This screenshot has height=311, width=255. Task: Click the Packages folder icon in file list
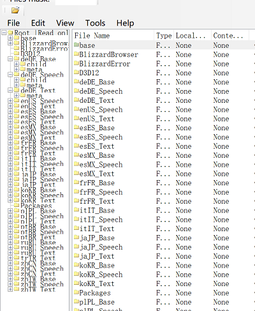point(76,292)
